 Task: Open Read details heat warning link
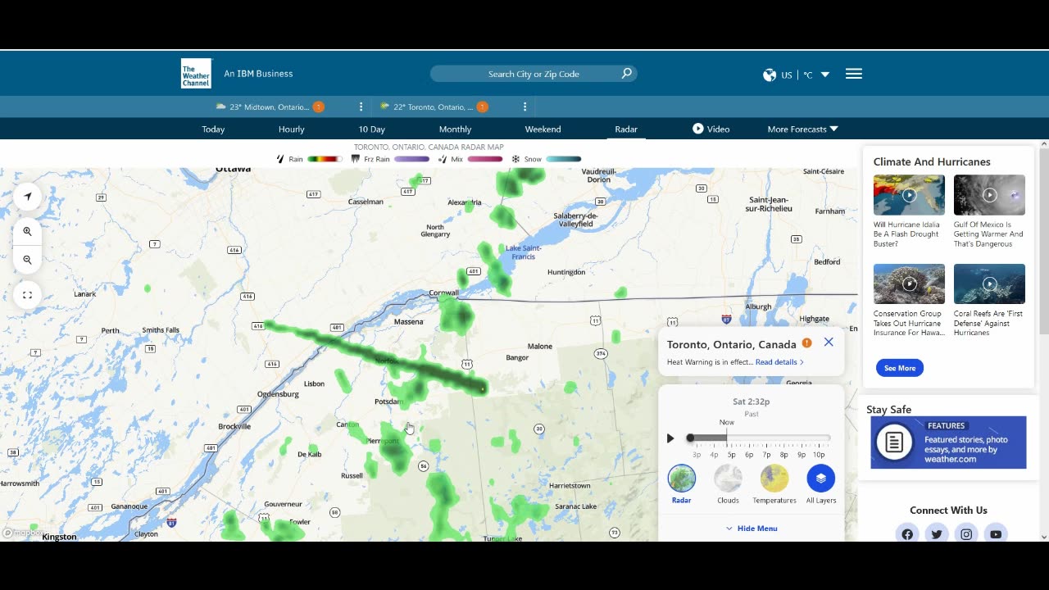click(779, 362)
